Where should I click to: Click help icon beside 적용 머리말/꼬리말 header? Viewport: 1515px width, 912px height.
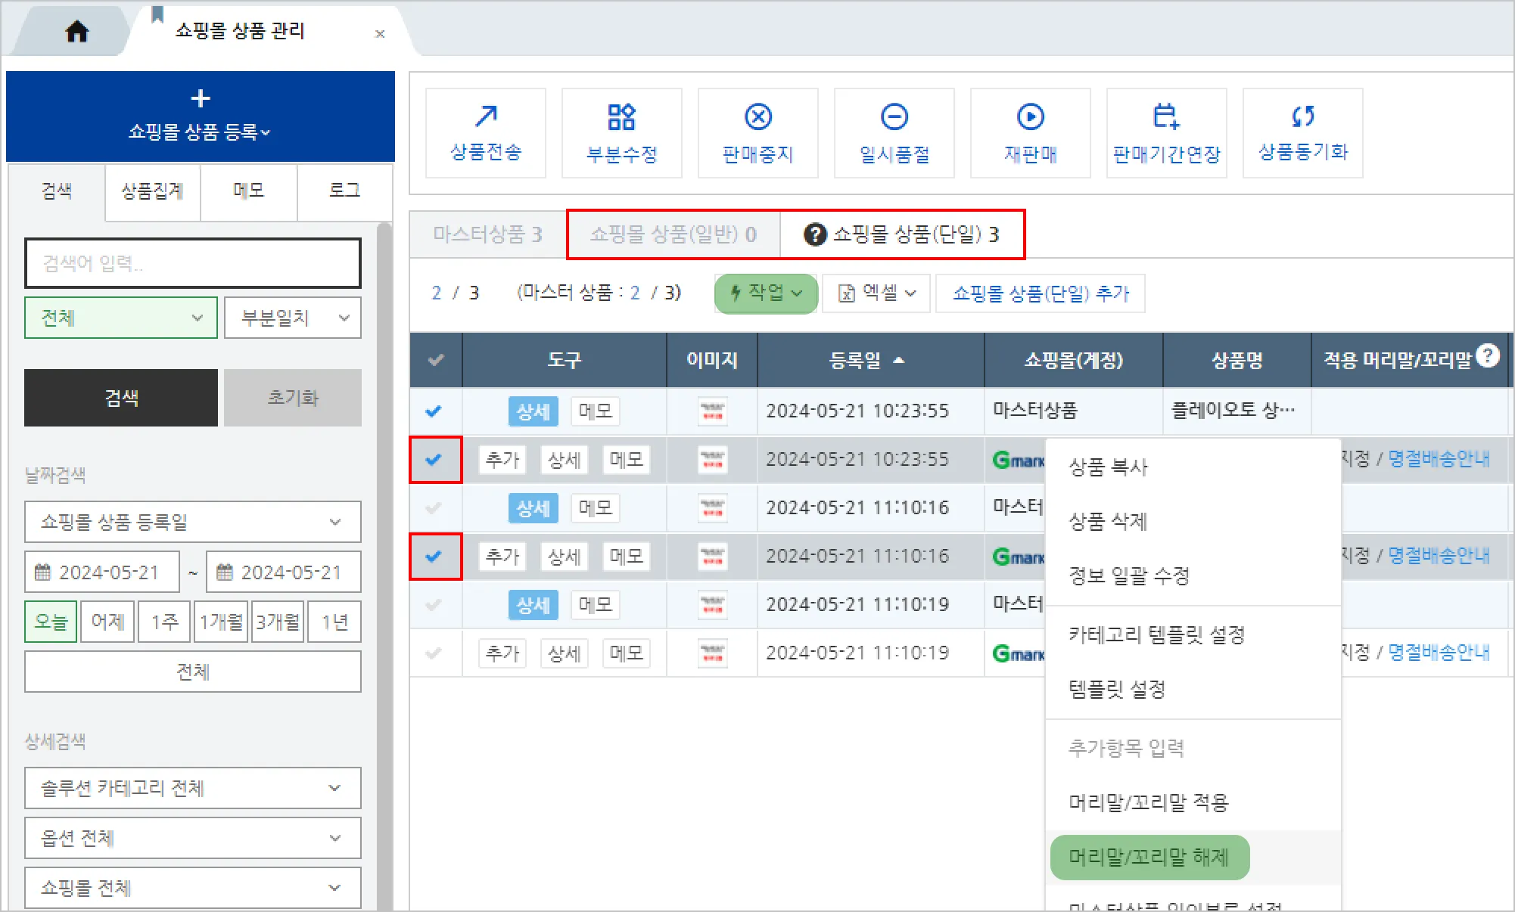click(1487, 355)
